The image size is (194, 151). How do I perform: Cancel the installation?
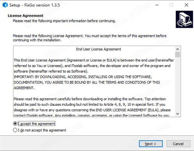(178, 144)
